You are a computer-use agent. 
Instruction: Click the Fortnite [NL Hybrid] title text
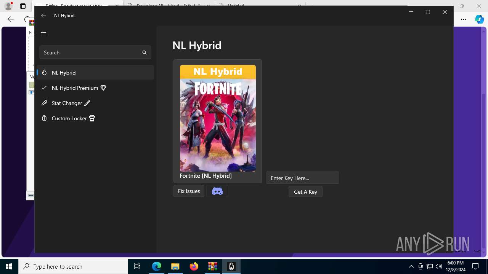click(205, 176)
